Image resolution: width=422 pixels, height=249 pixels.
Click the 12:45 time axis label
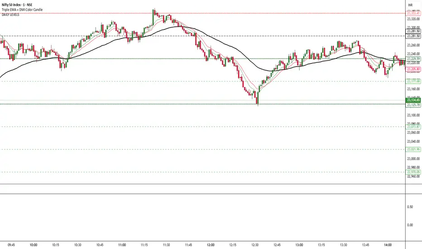(277, 245)
